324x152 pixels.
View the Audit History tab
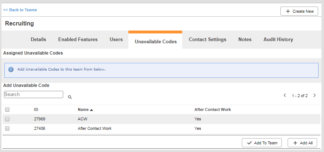(x=278, y=40)
